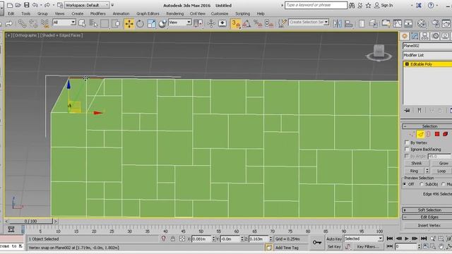Select the Bind to Space Warp tool
The height and width of the screenshot is (254, 452).
(44, 23)
